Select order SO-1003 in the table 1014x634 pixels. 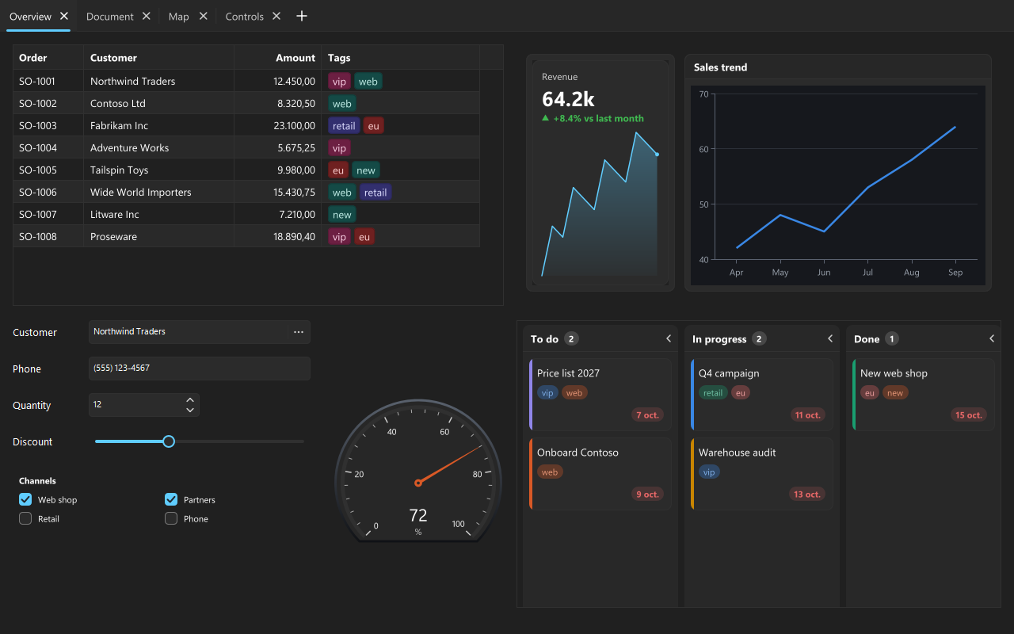pos(246,125)
